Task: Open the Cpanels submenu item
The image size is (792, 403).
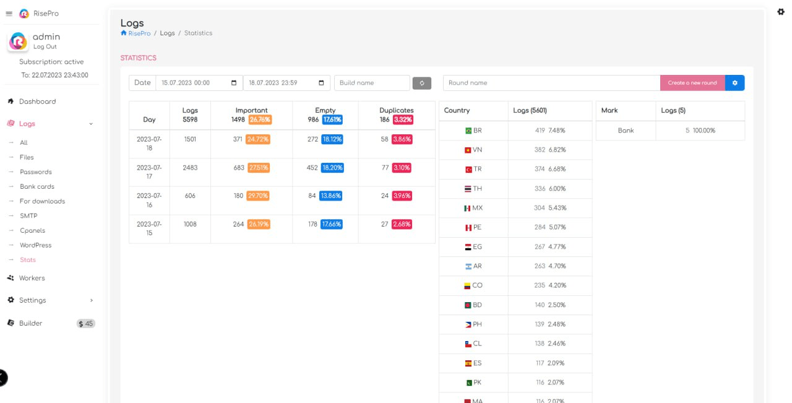Action: pyautogui.click(x=32, y=230)
